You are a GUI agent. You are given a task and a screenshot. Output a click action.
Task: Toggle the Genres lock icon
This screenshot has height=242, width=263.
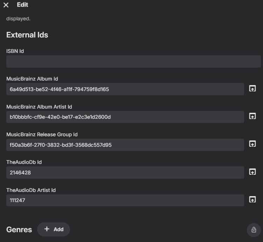click(254, 230)
